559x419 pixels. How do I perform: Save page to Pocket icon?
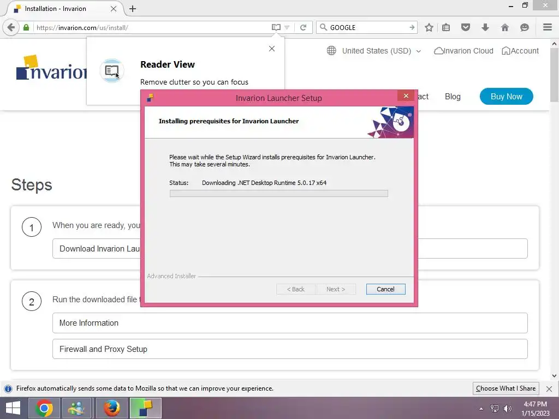click(466, 27)
